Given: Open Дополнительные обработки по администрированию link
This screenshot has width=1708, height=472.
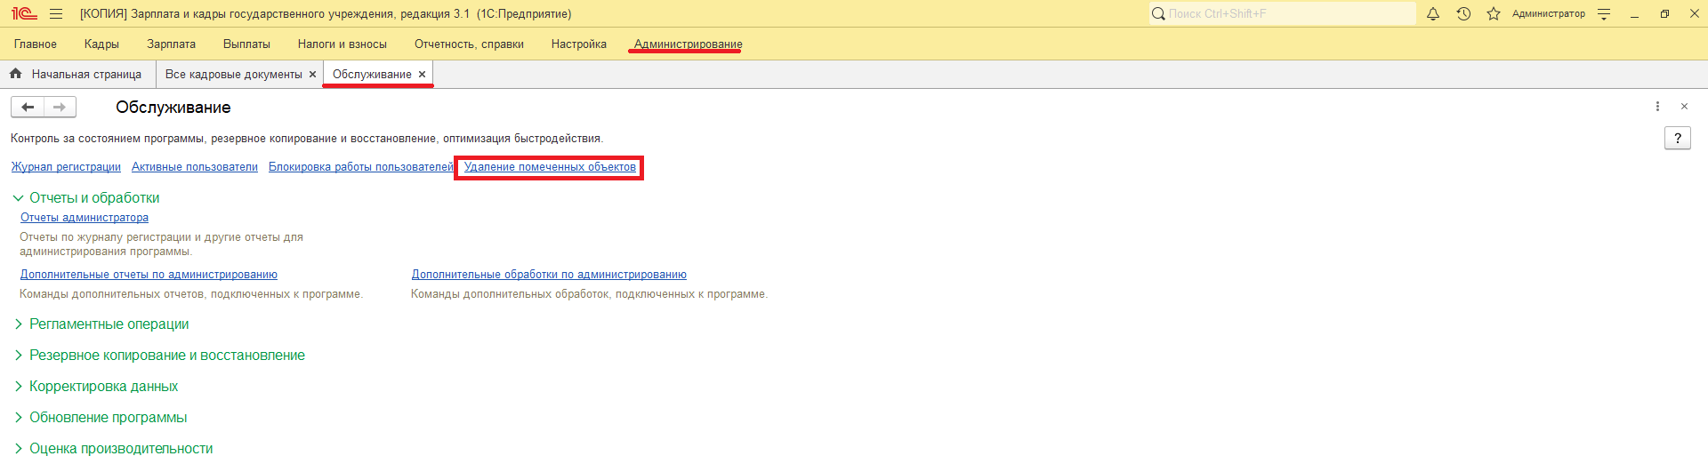Looking at the screenshot, I should click(x=549, y=275).
